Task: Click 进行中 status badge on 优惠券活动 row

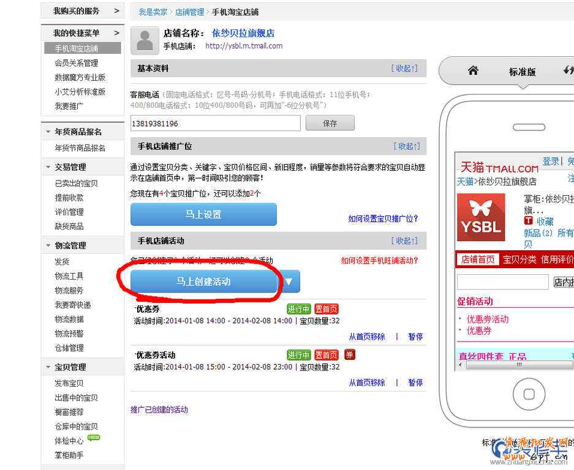Action: pyautogui.click(x=299, y=355)
